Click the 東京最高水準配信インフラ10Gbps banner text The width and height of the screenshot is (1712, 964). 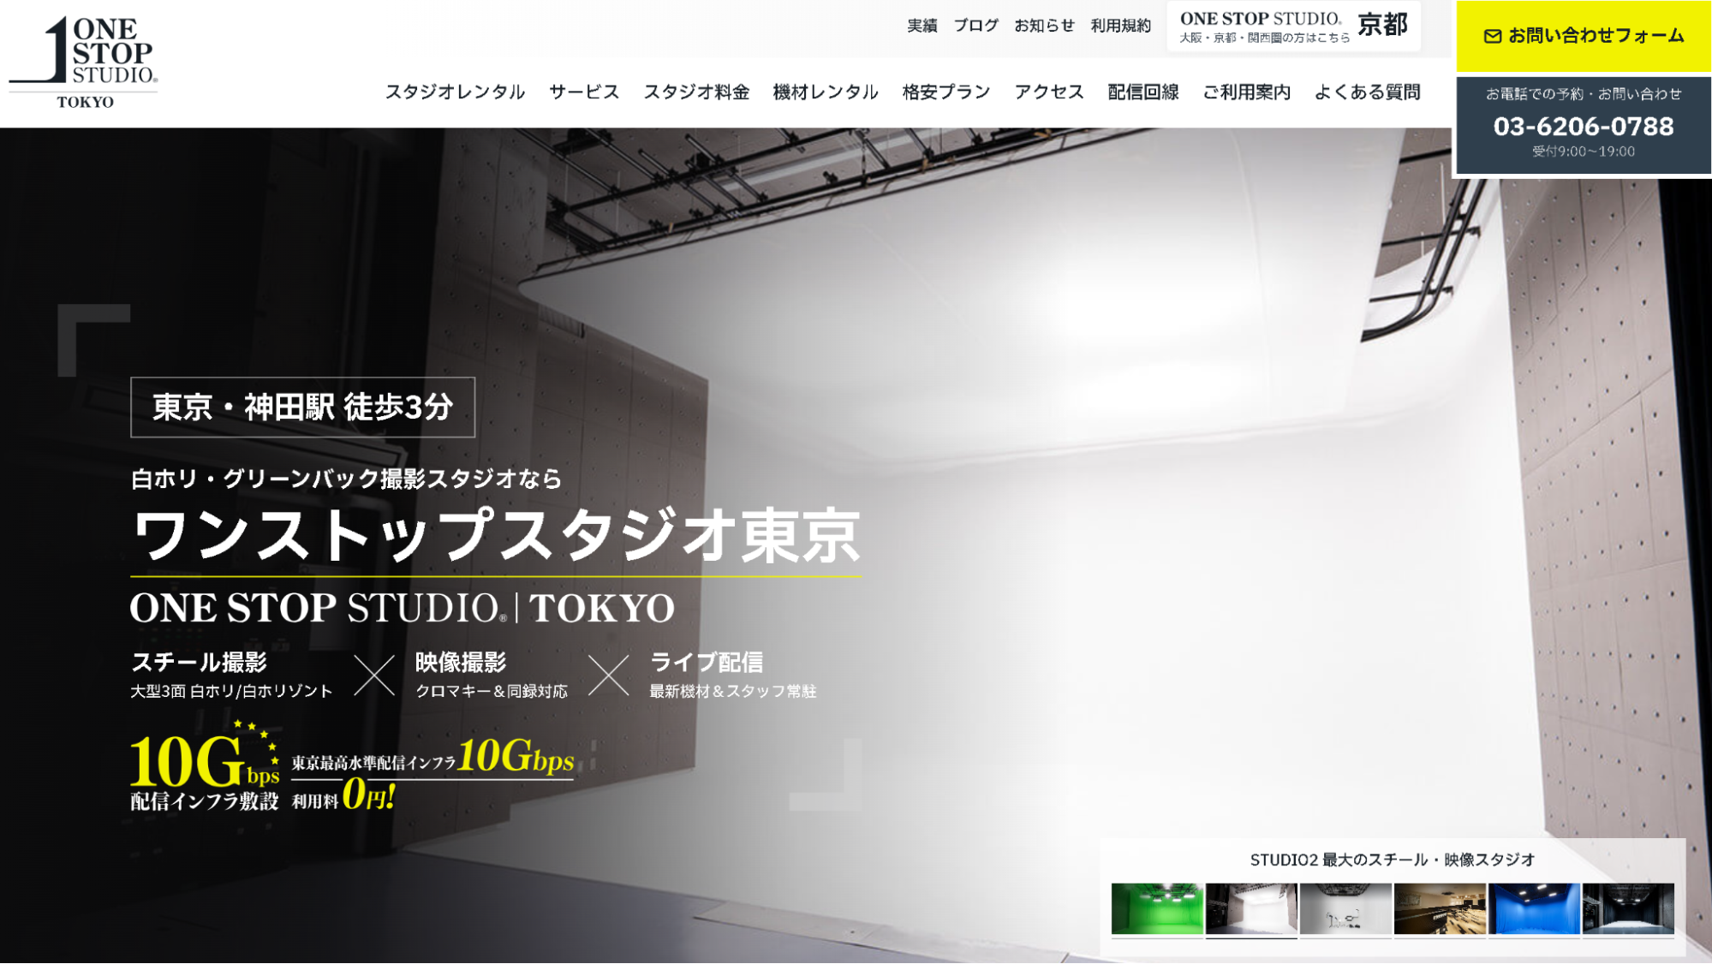432,757
